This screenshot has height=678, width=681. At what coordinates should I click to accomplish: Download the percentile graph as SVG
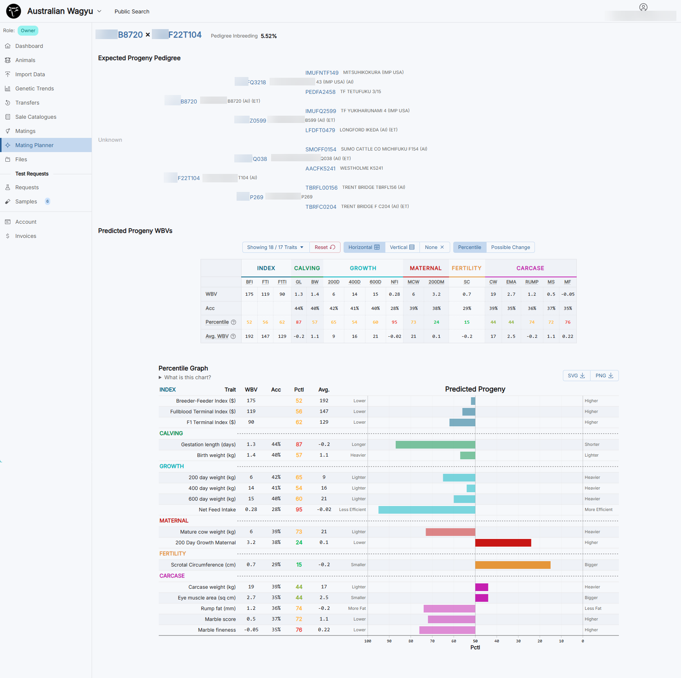[x=576, y=375]
